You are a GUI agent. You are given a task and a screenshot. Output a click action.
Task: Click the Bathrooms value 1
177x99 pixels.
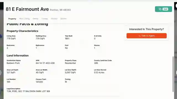36,48
